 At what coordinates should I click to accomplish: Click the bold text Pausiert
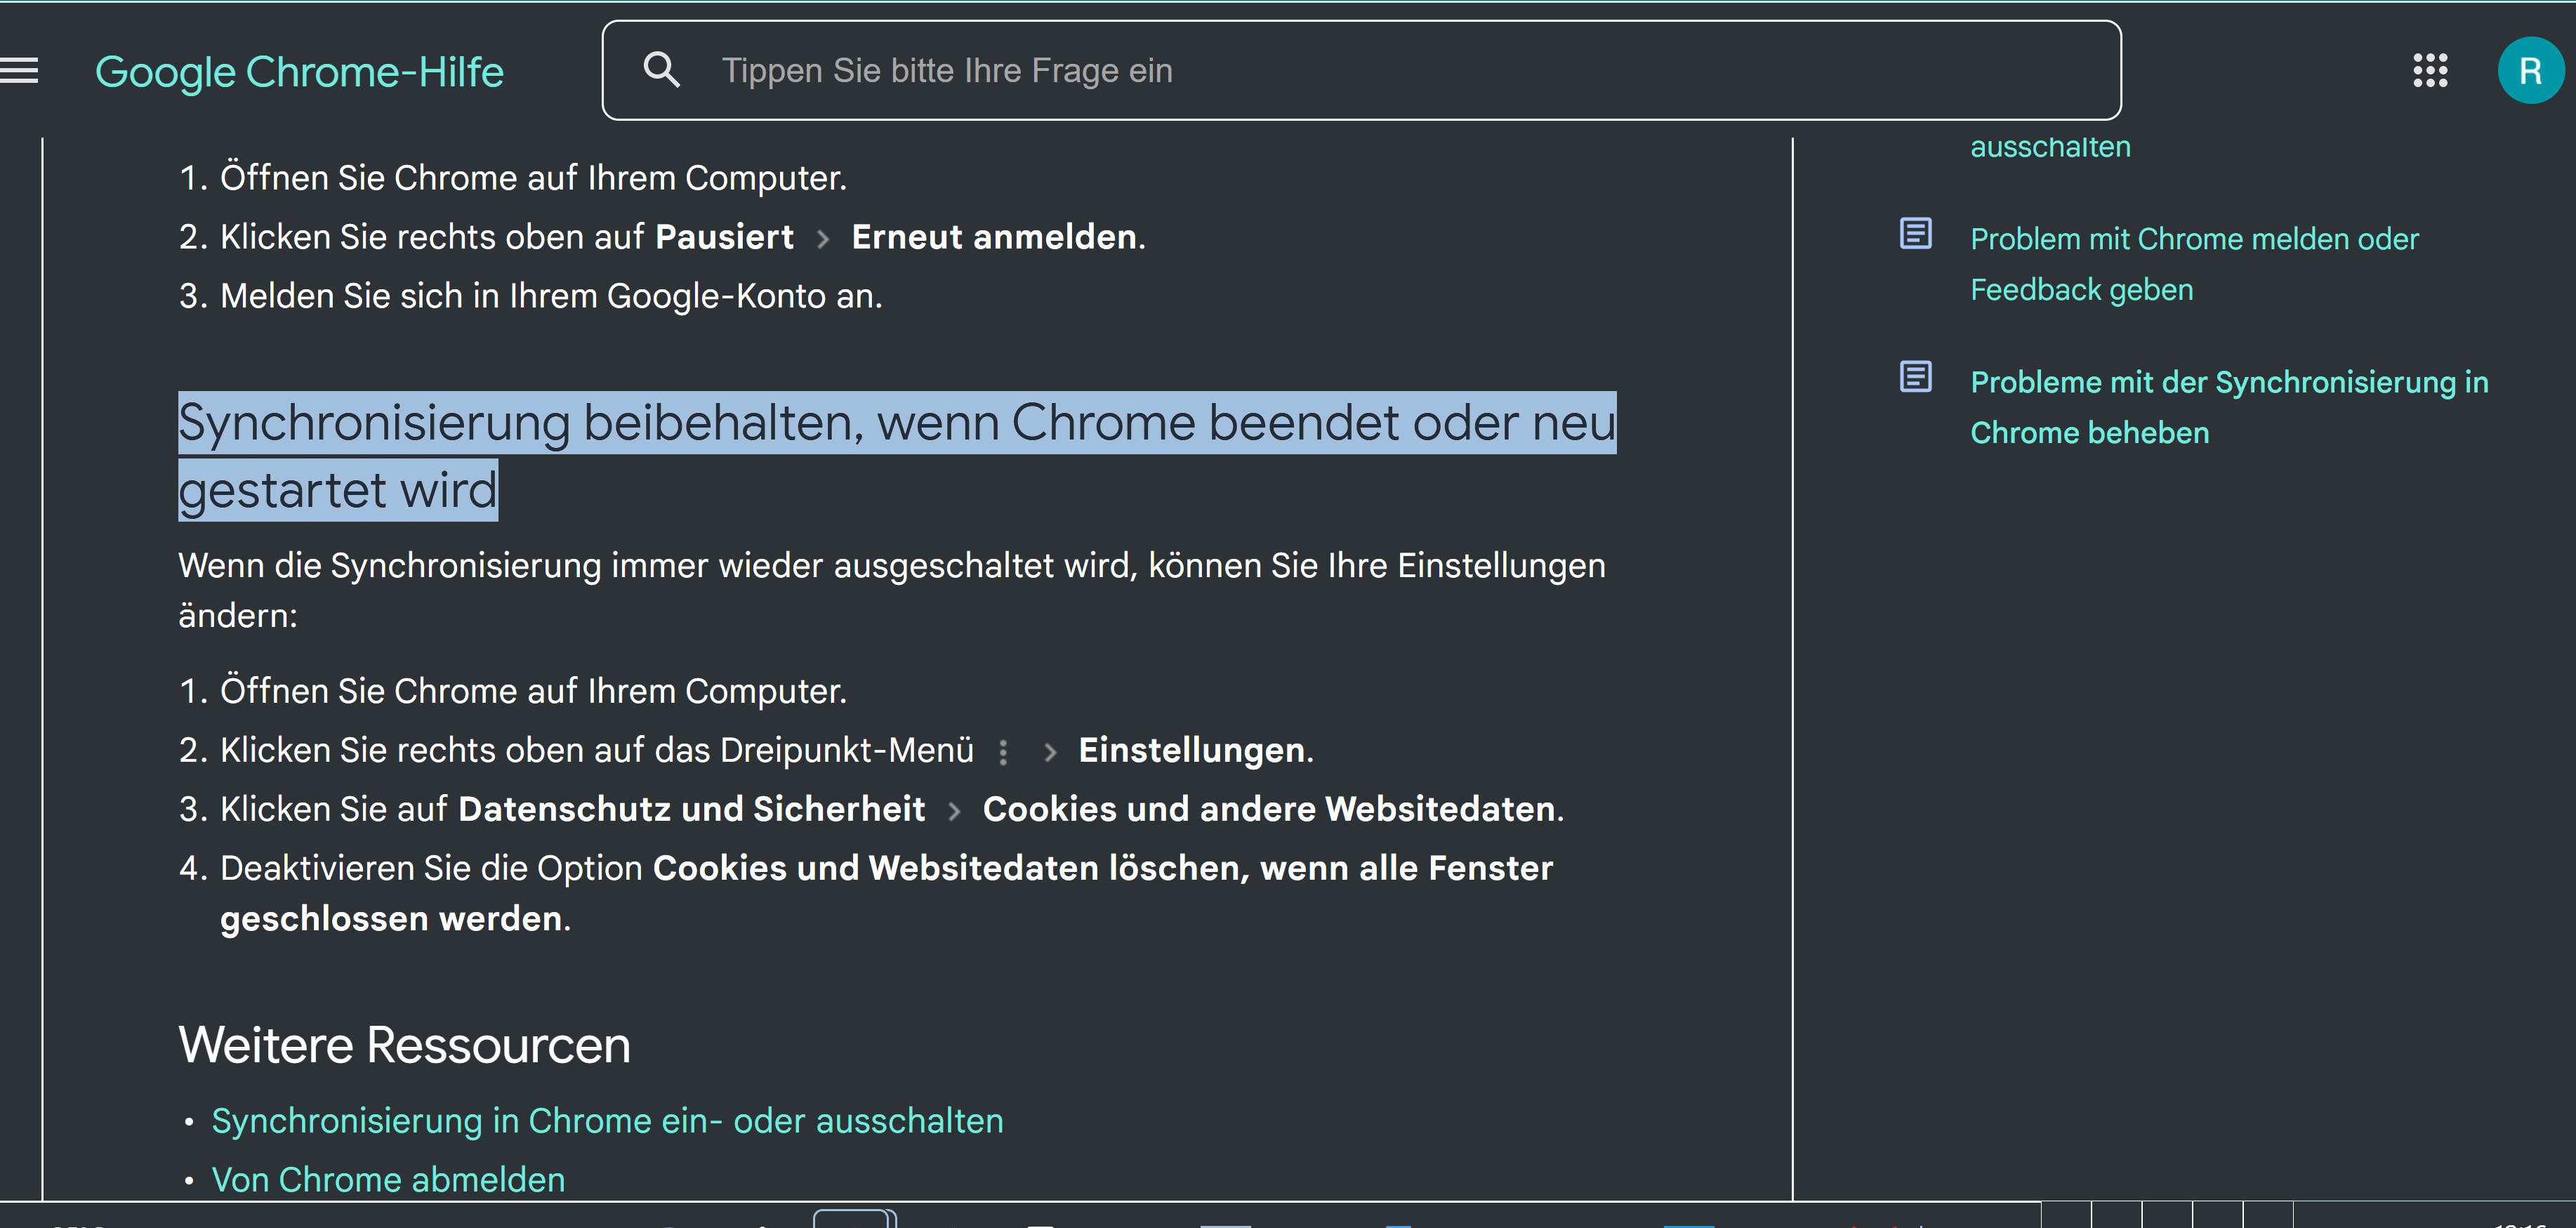(x=724, y=237)
